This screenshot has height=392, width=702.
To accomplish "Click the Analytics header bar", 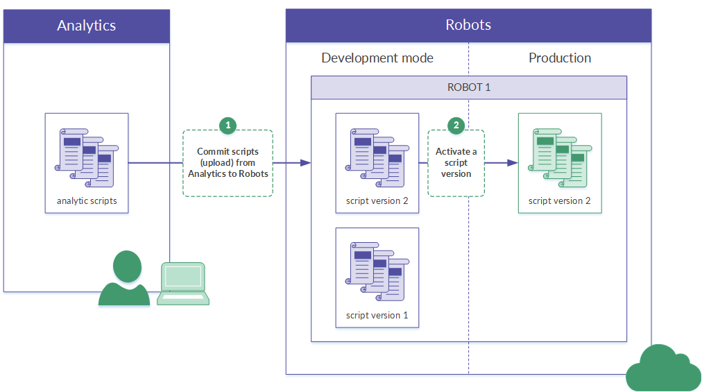I will click(87, 26).
